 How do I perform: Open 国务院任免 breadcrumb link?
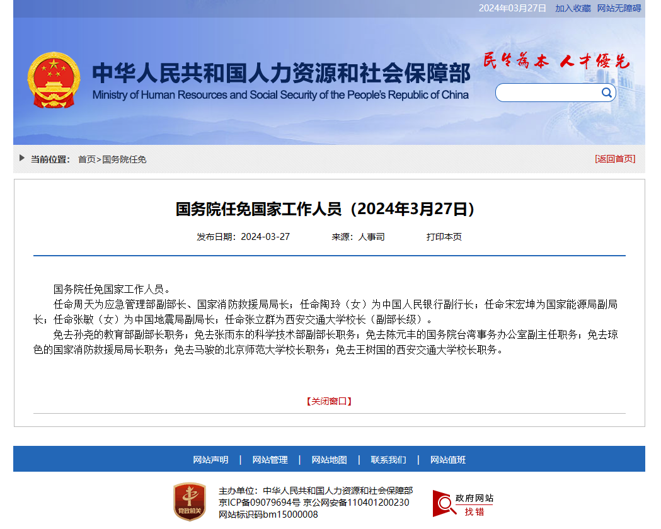pyautogui.click(x=124, y=159)
